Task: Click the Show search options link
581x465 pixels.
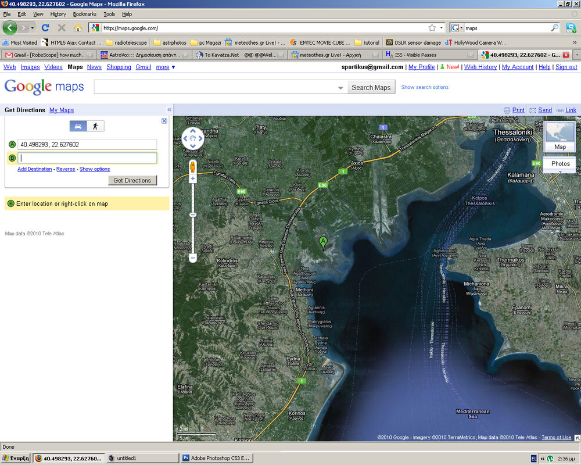Action: tap(425, 87)
